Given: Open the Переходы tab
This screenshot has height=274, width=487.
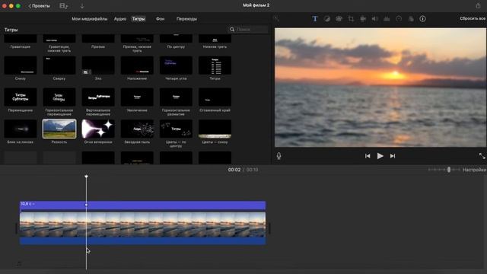Looking at the screenshot, I should [186, 19].
